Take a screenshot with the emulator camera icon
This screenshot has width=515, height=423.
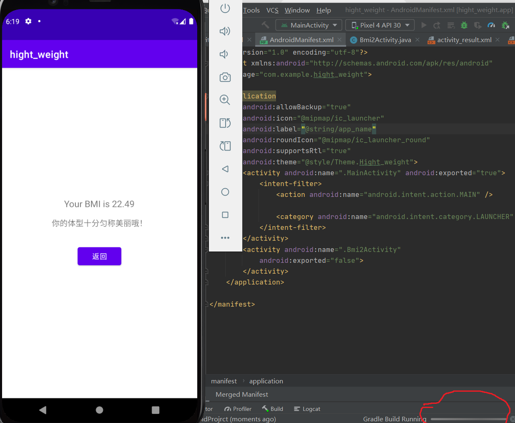[x=225, y=77]
